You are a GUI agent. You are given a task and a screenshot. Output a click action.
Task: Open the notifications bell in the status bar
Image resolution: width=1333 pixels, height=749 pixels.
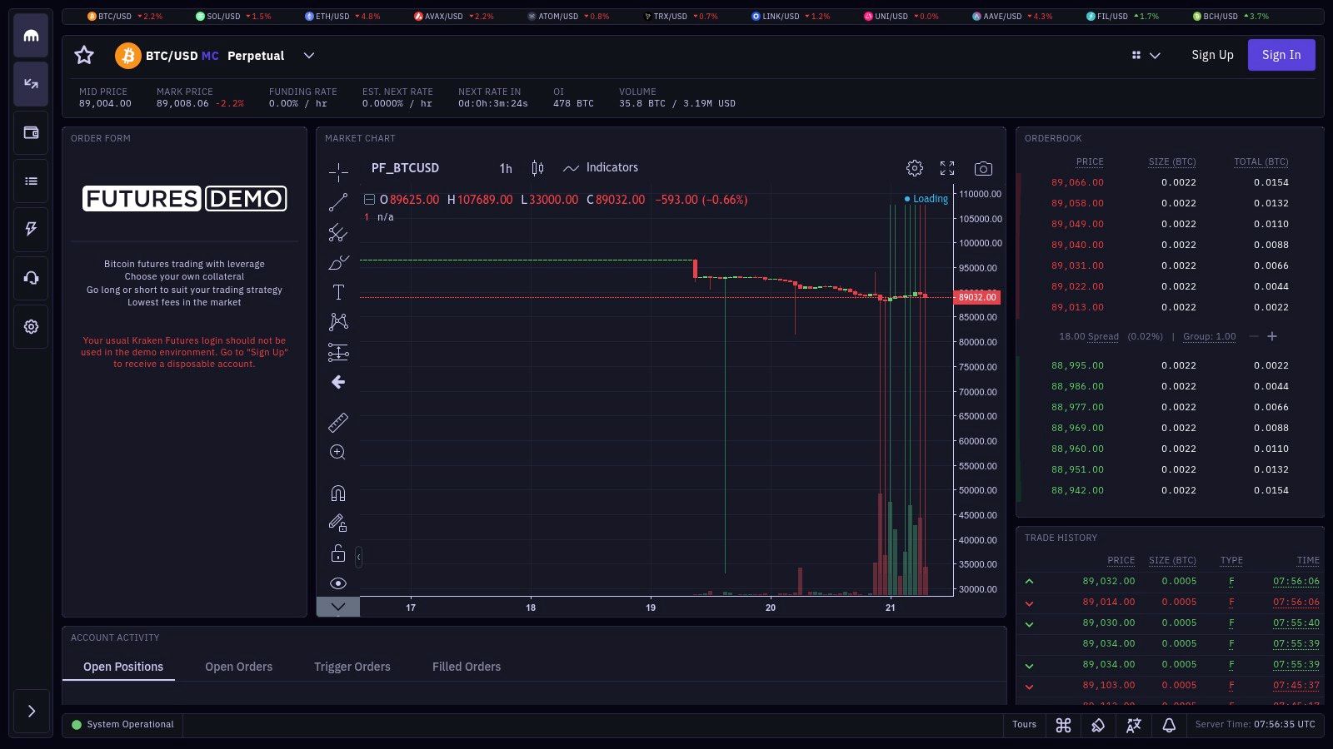(x=1169, y=725)
